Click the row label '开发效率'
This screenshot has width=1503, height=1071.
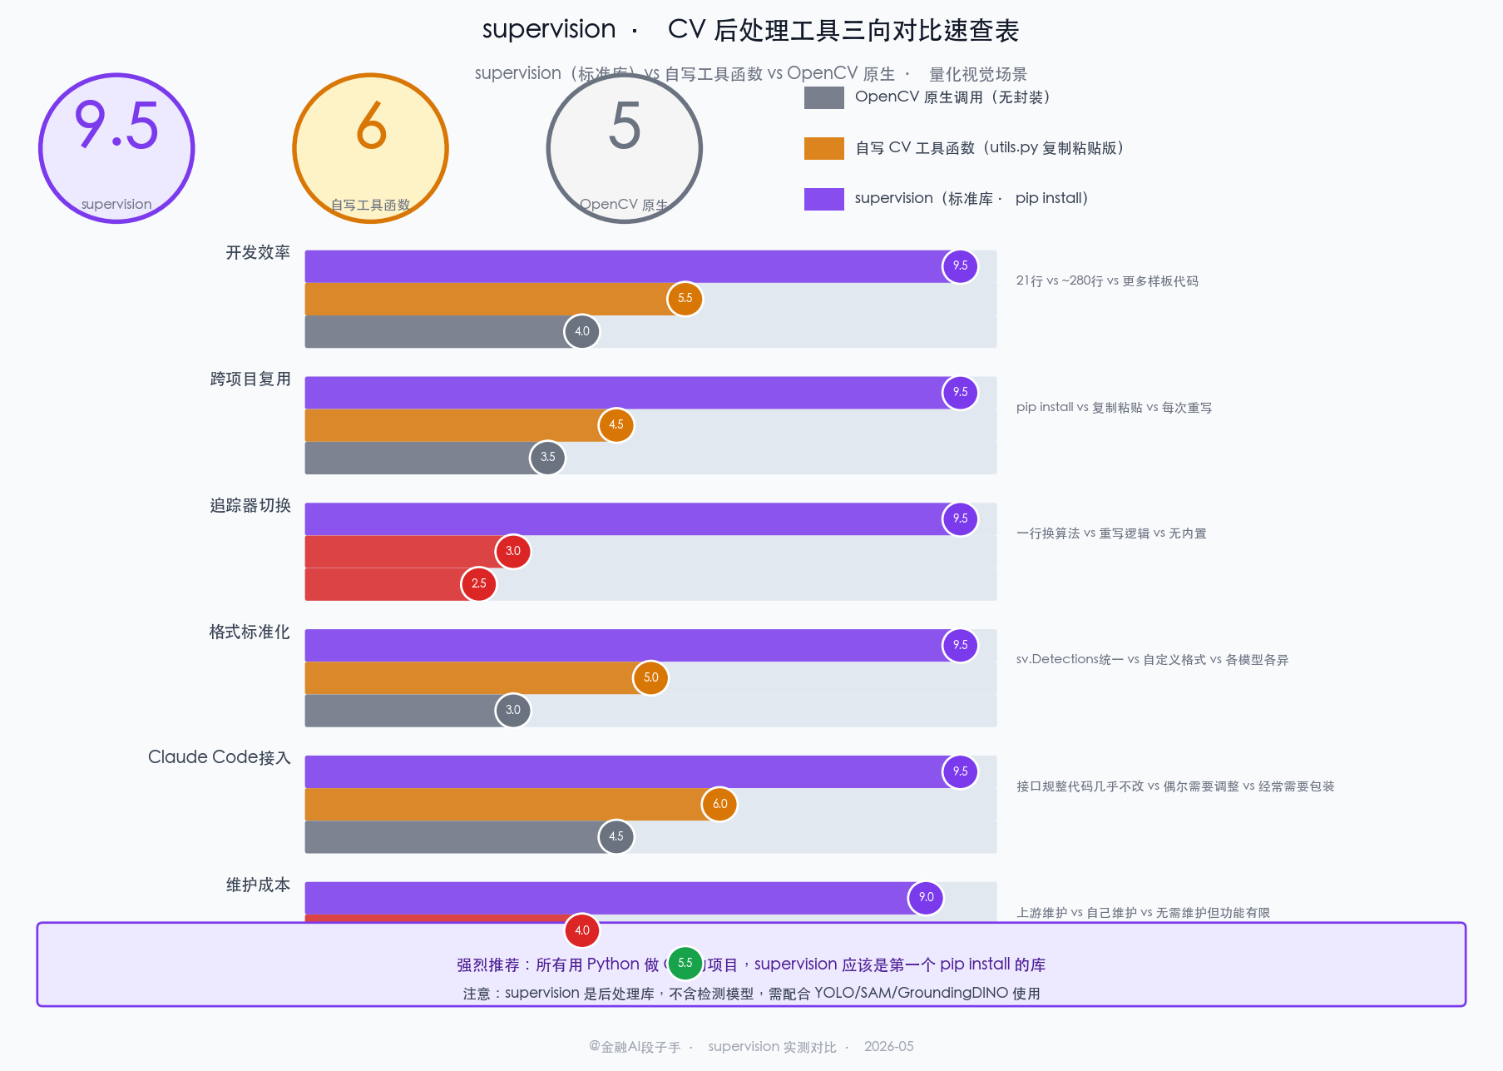(x=258, y=253)
